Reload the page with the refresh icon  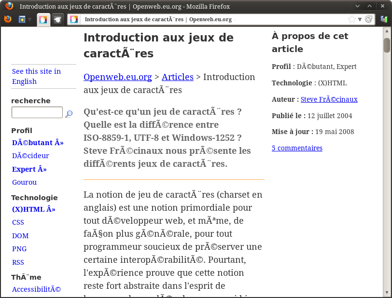(x=368, y=19)
